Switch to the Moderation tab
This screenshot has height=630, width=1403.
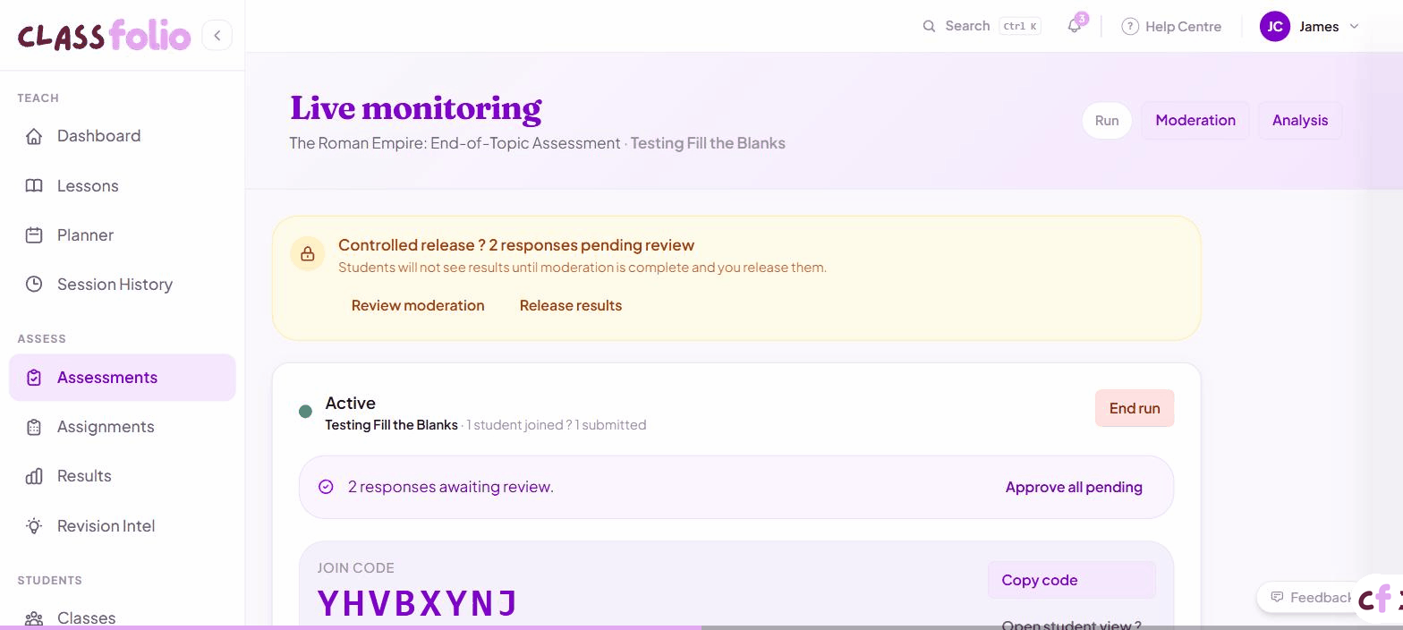1195,121
